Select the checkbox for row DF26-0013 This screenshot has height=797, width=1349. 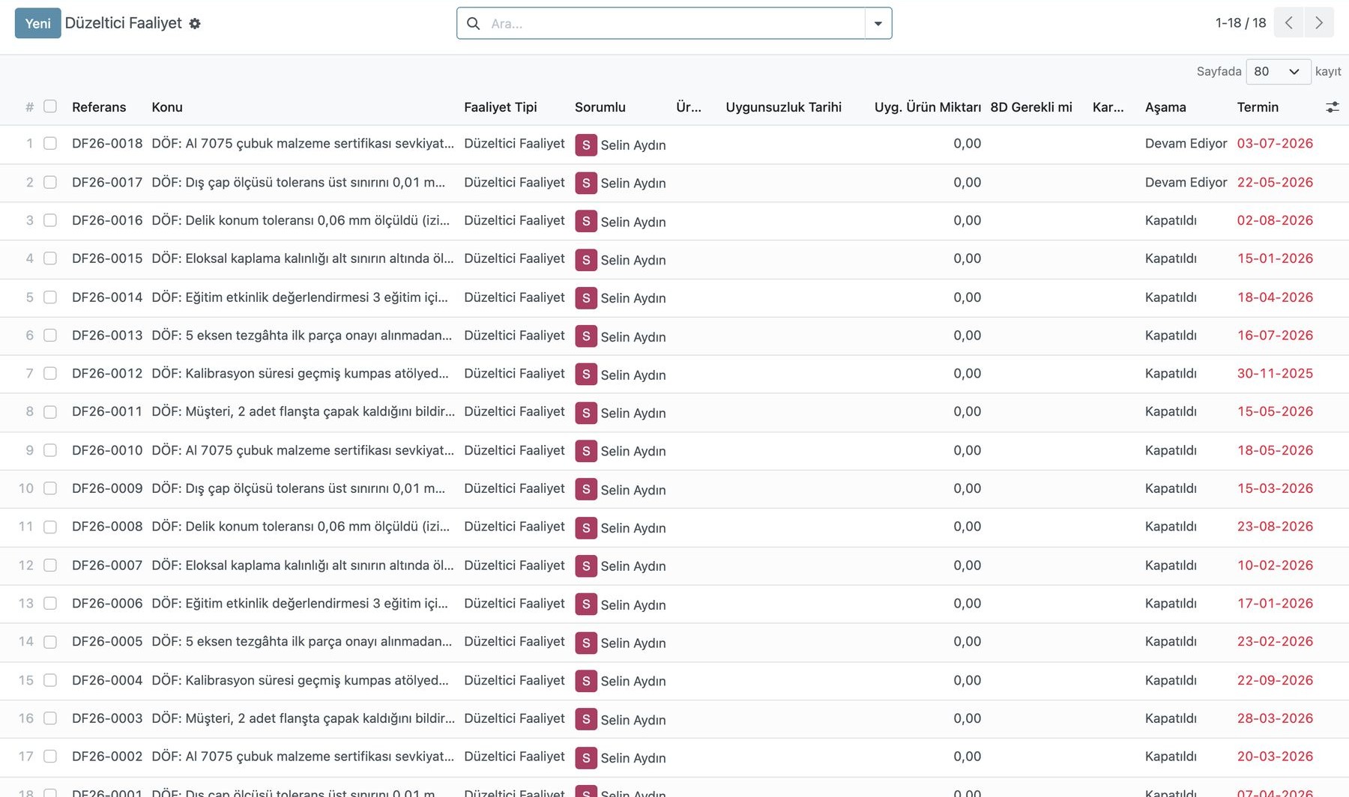coord(50,335)
